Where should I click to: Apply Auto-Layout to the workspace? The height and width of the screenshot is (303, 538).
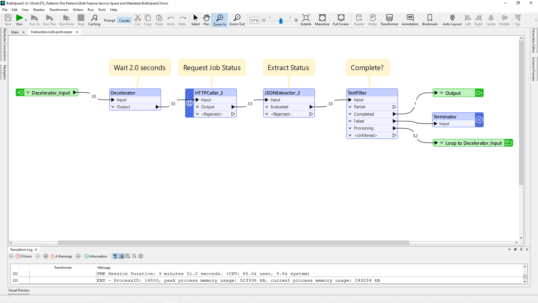point(452,20)
